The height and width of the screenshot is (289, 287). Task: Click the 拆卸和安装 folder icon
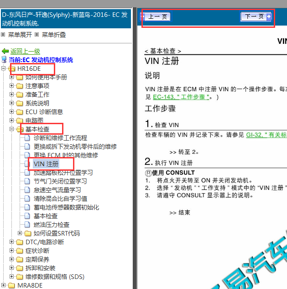coord(20,268)
